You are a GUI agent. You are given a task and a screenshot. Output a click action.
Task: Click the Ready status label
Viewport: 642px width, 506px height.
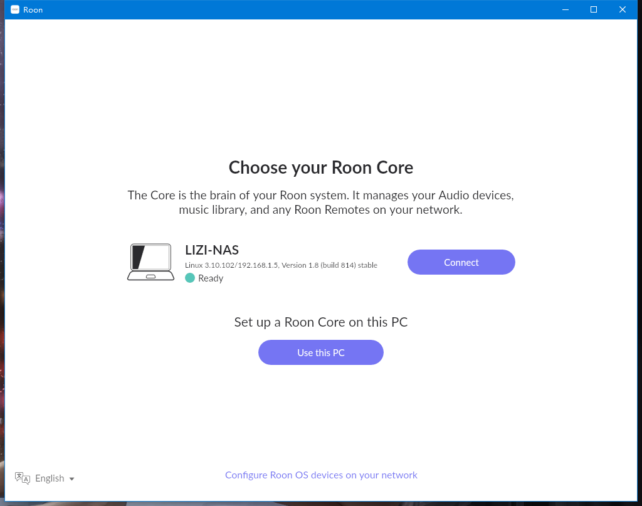click(211, 278)
